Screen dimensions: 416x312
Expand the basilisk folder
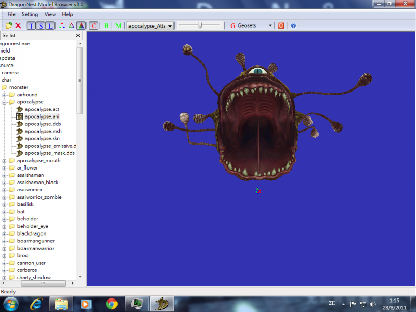coord(4,204)
